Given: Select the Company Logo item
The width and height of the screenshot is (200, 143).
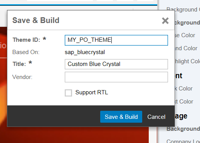Looking at the screenshot, I should pyautogui.click(x=183, y=141).
